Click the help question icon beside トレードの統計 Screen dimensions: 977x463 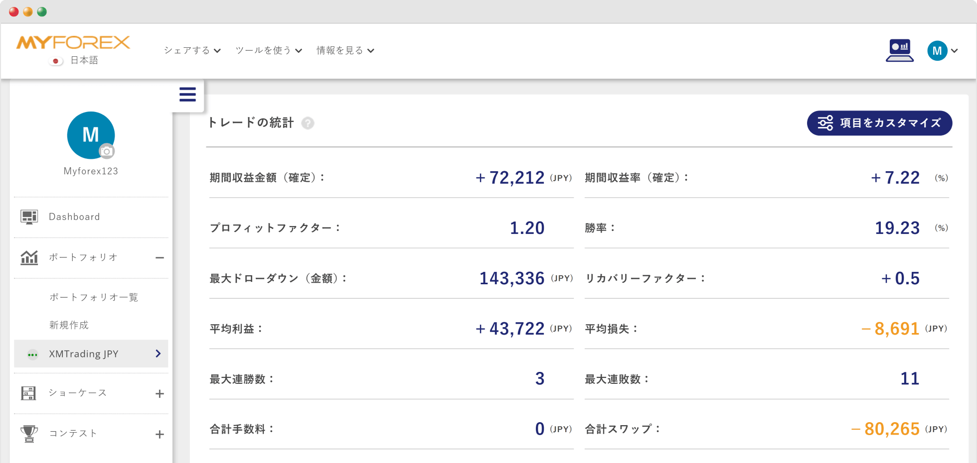(x=308, y=123)
